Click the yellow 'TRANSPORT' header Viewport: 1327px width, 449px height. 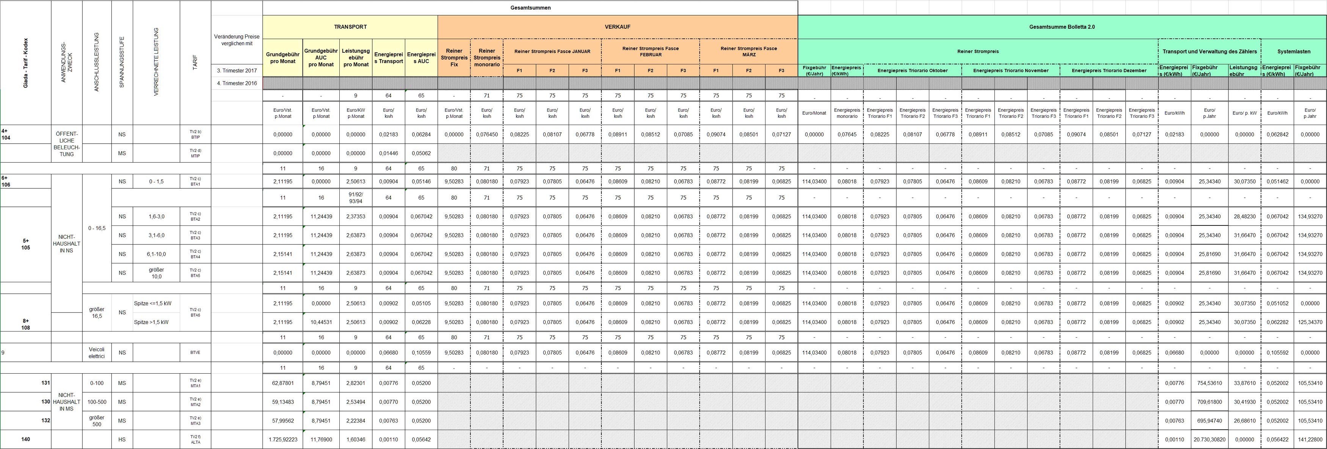coord(350,27)
